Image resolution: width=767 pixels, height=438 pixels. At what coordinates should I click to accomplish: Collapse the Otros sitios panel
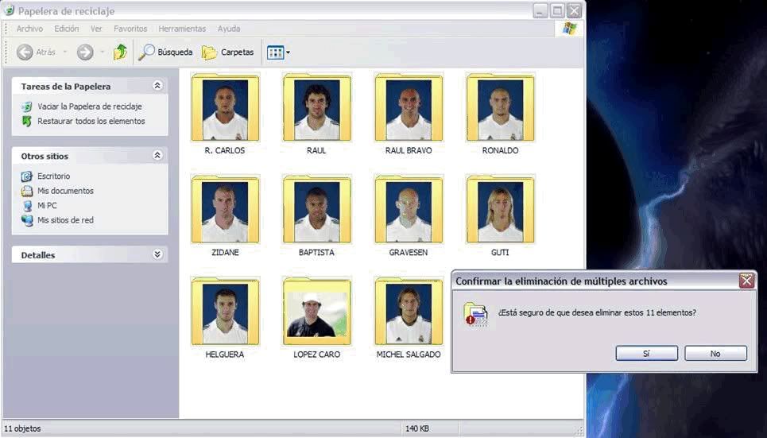157,156
